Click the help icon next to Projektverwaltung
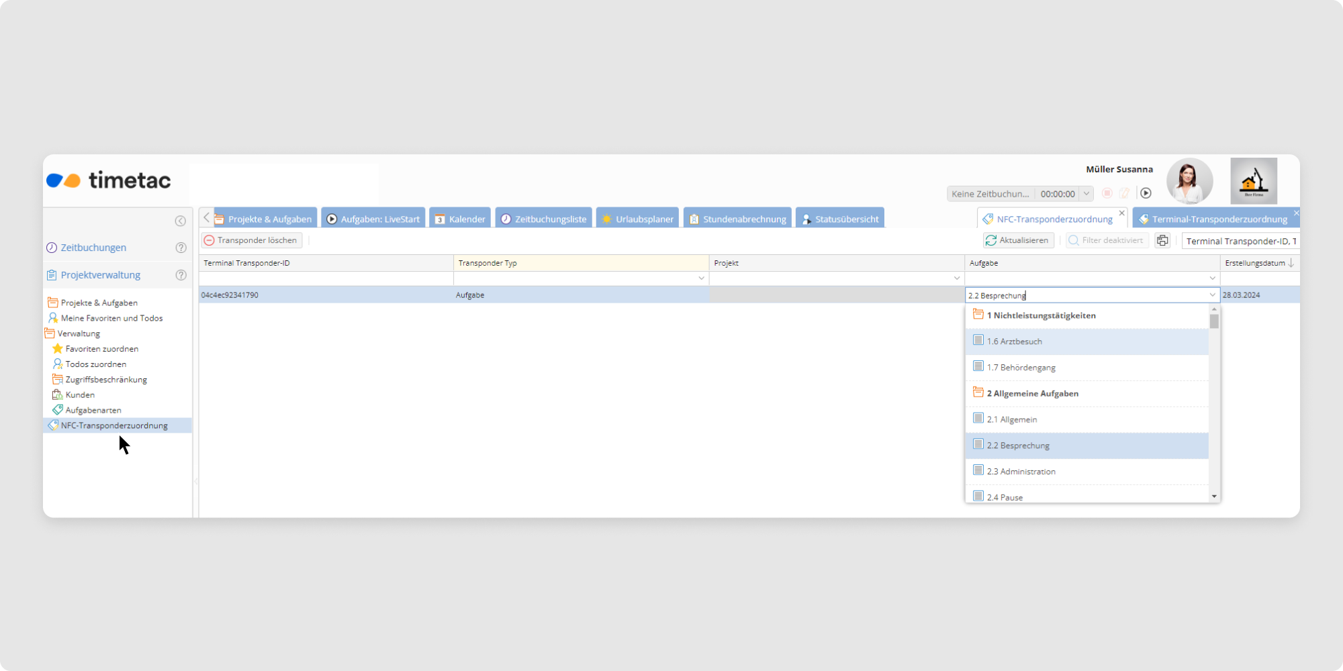The width and height of the screenshot is (1343, 671). coord(181,275)
